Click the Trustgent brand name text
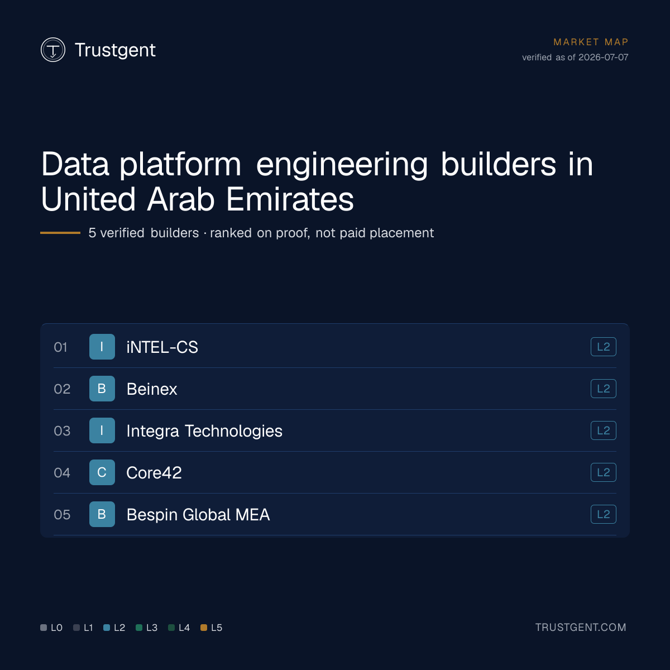Viewport: 670px width, 670px height. [x=115, y=50]
